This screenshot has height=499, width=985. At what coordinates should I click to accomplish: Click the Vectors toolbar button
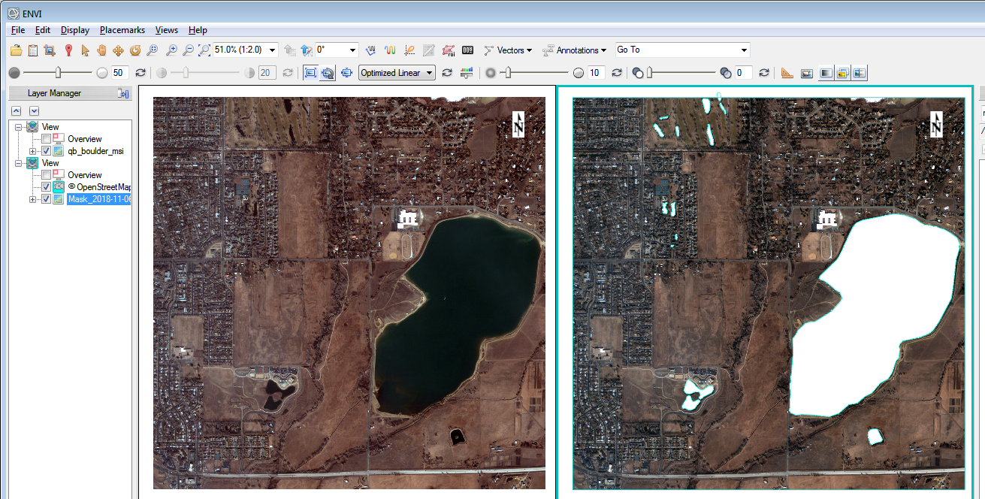pos(509,50)
